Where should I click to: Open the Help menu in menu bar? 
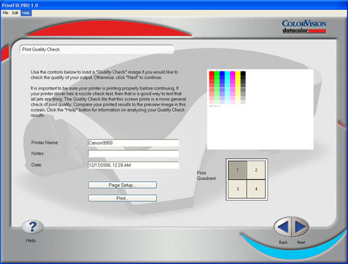pyautogui.click(x=26, y=13)
